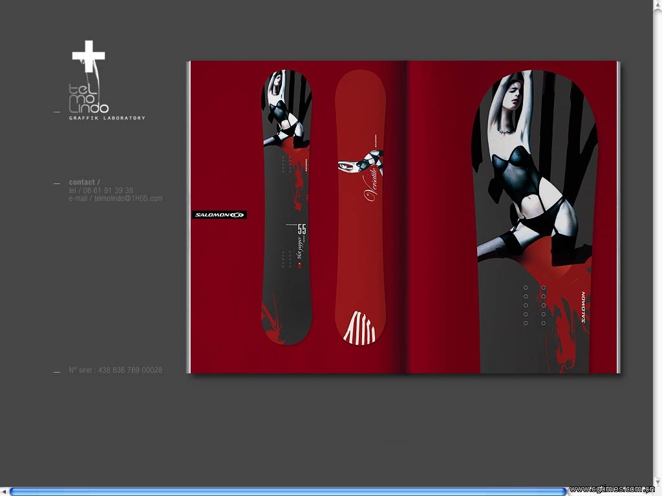Click the telmolindo@1H05.com e-mail address
The image size is (662, 496).
128,198
